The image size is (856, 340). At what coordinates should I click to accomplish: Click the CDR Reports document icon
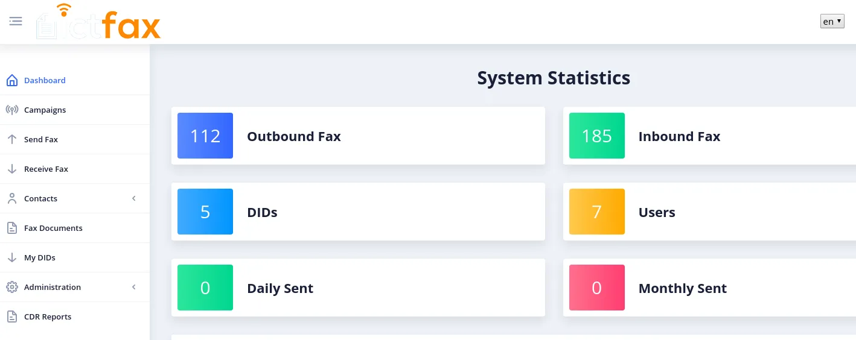click(x=11, y=316)
